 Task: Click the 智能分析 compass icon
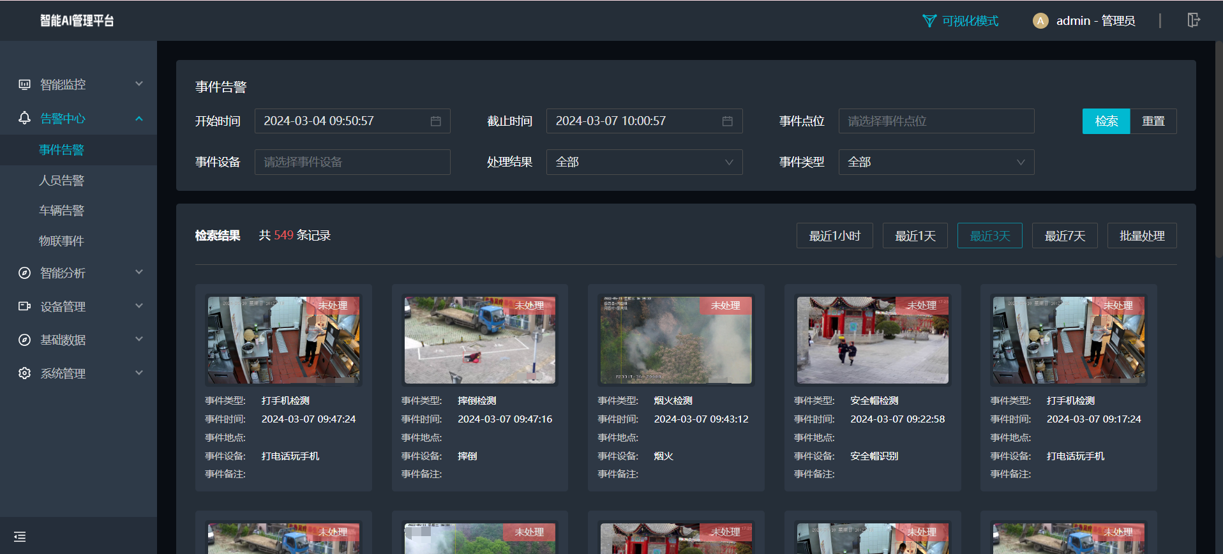tap(24, 273)
